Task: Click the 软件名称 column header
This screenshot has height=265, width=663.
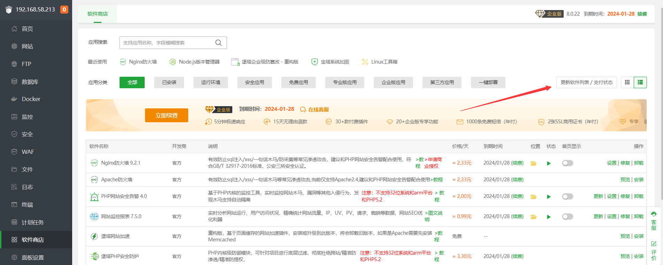Action: point(99,146)
